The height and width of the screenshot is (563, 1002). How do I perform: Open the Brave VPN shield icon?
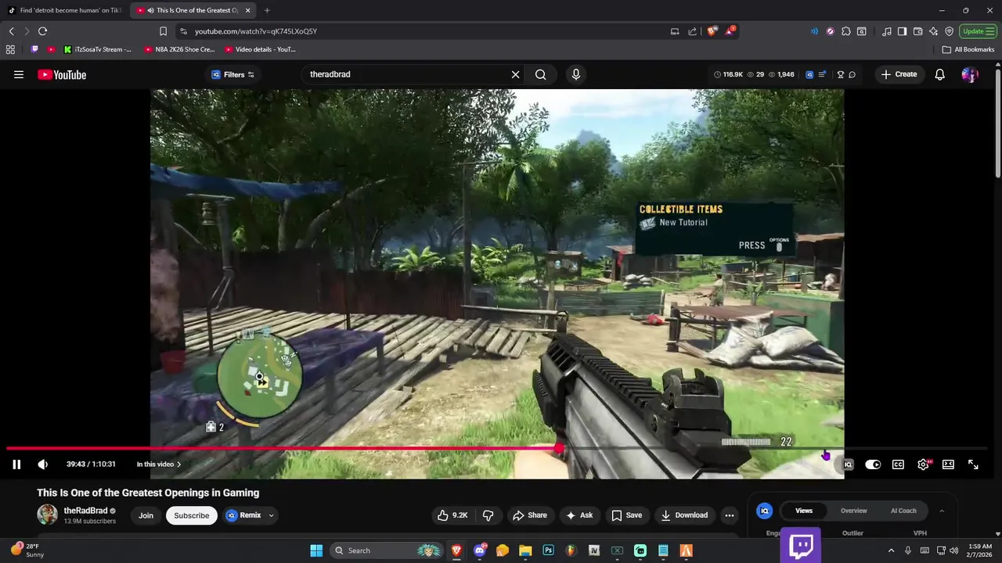tap(949, 31)
